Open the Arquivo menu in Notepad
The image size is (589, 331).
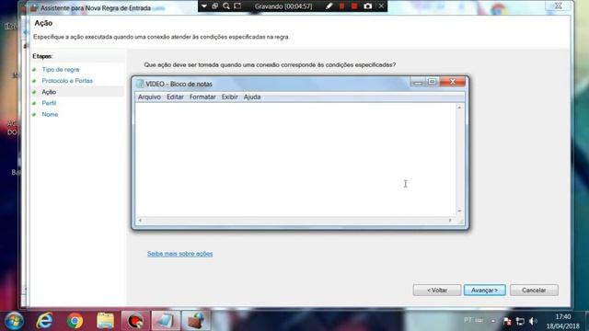(x=149, y=97)
